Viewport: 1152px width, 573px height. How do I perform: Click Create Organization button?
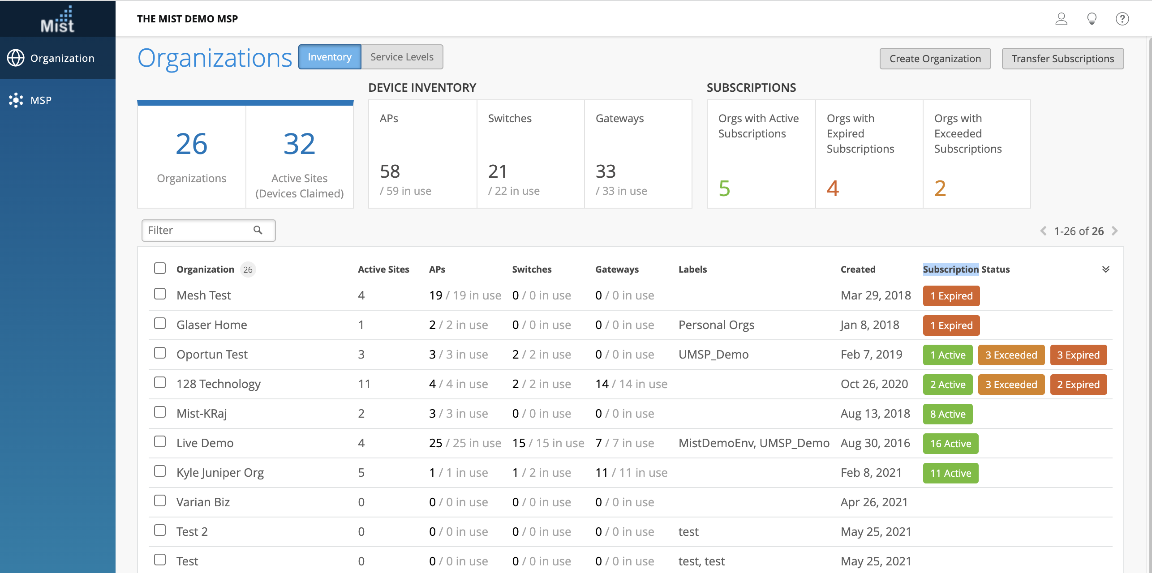pyautogui.click(x=935, y=59)
